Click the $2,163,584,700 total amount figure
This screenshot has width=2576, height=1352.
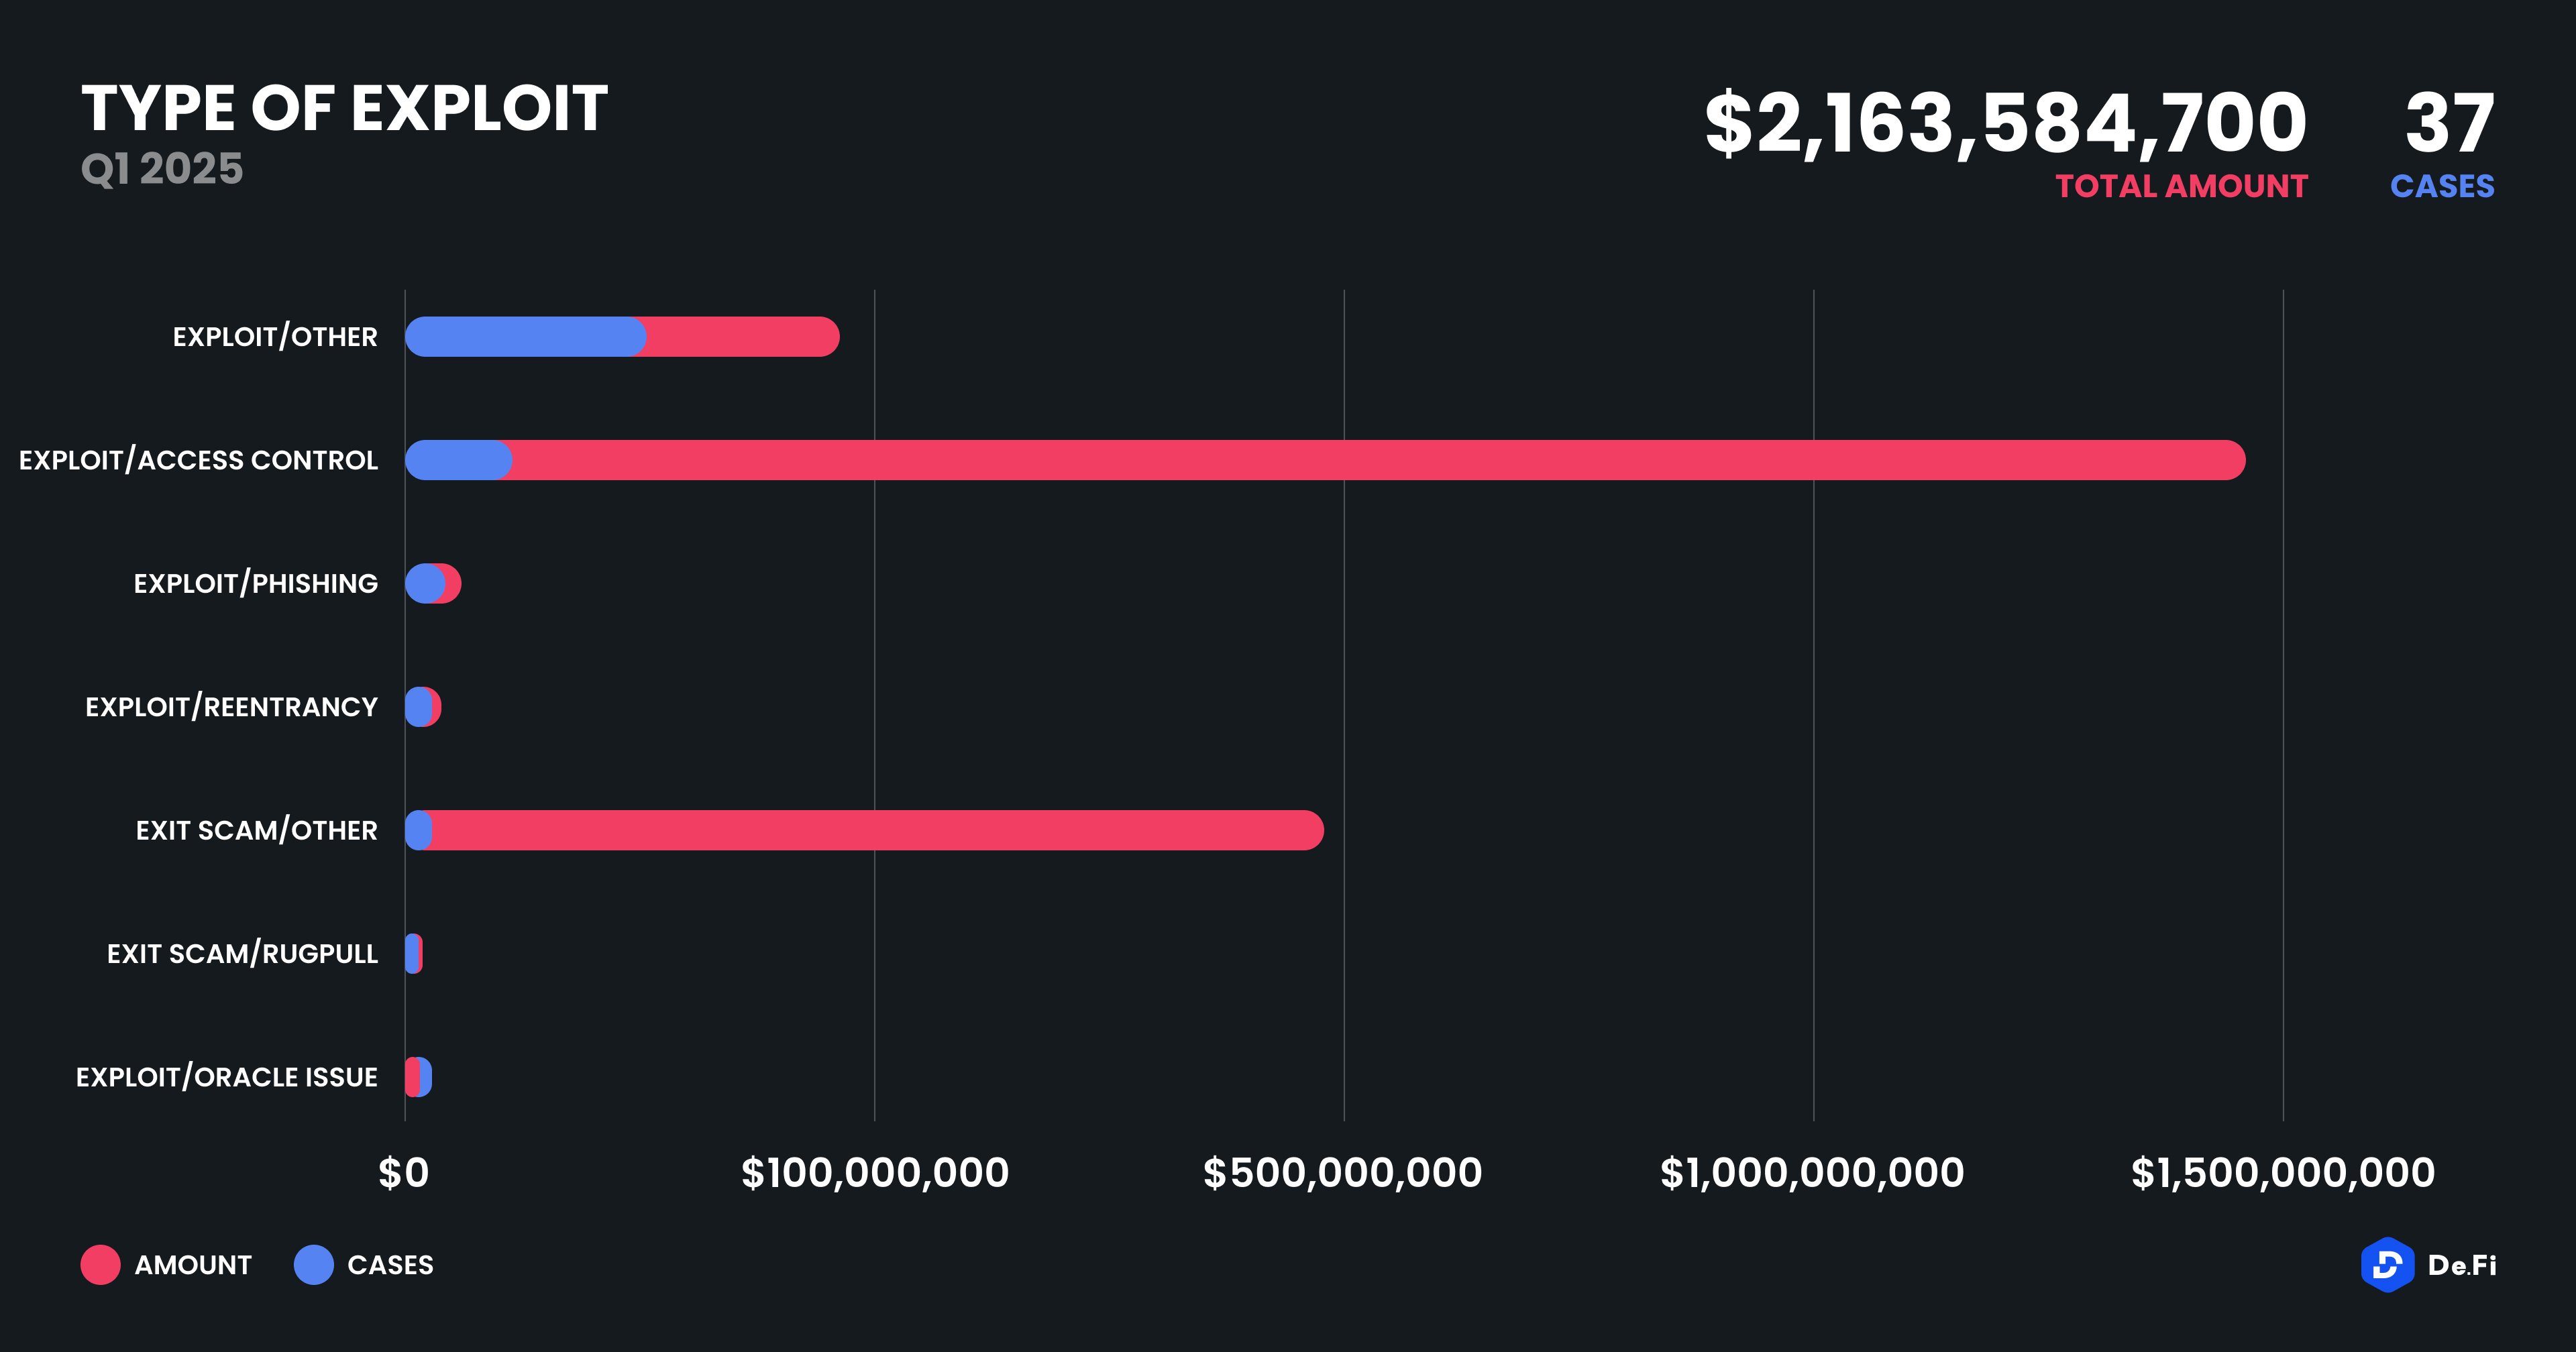(x=2005, y=122)
